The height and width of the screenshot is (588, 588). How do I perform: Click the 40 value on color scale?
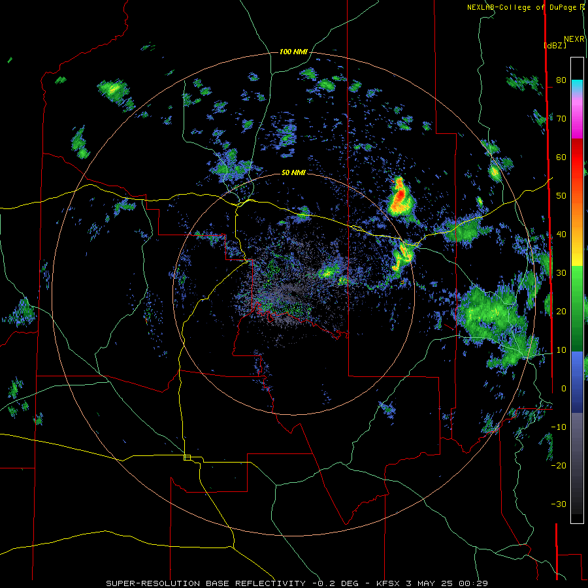pyautogui.click(x=561, y=235)
